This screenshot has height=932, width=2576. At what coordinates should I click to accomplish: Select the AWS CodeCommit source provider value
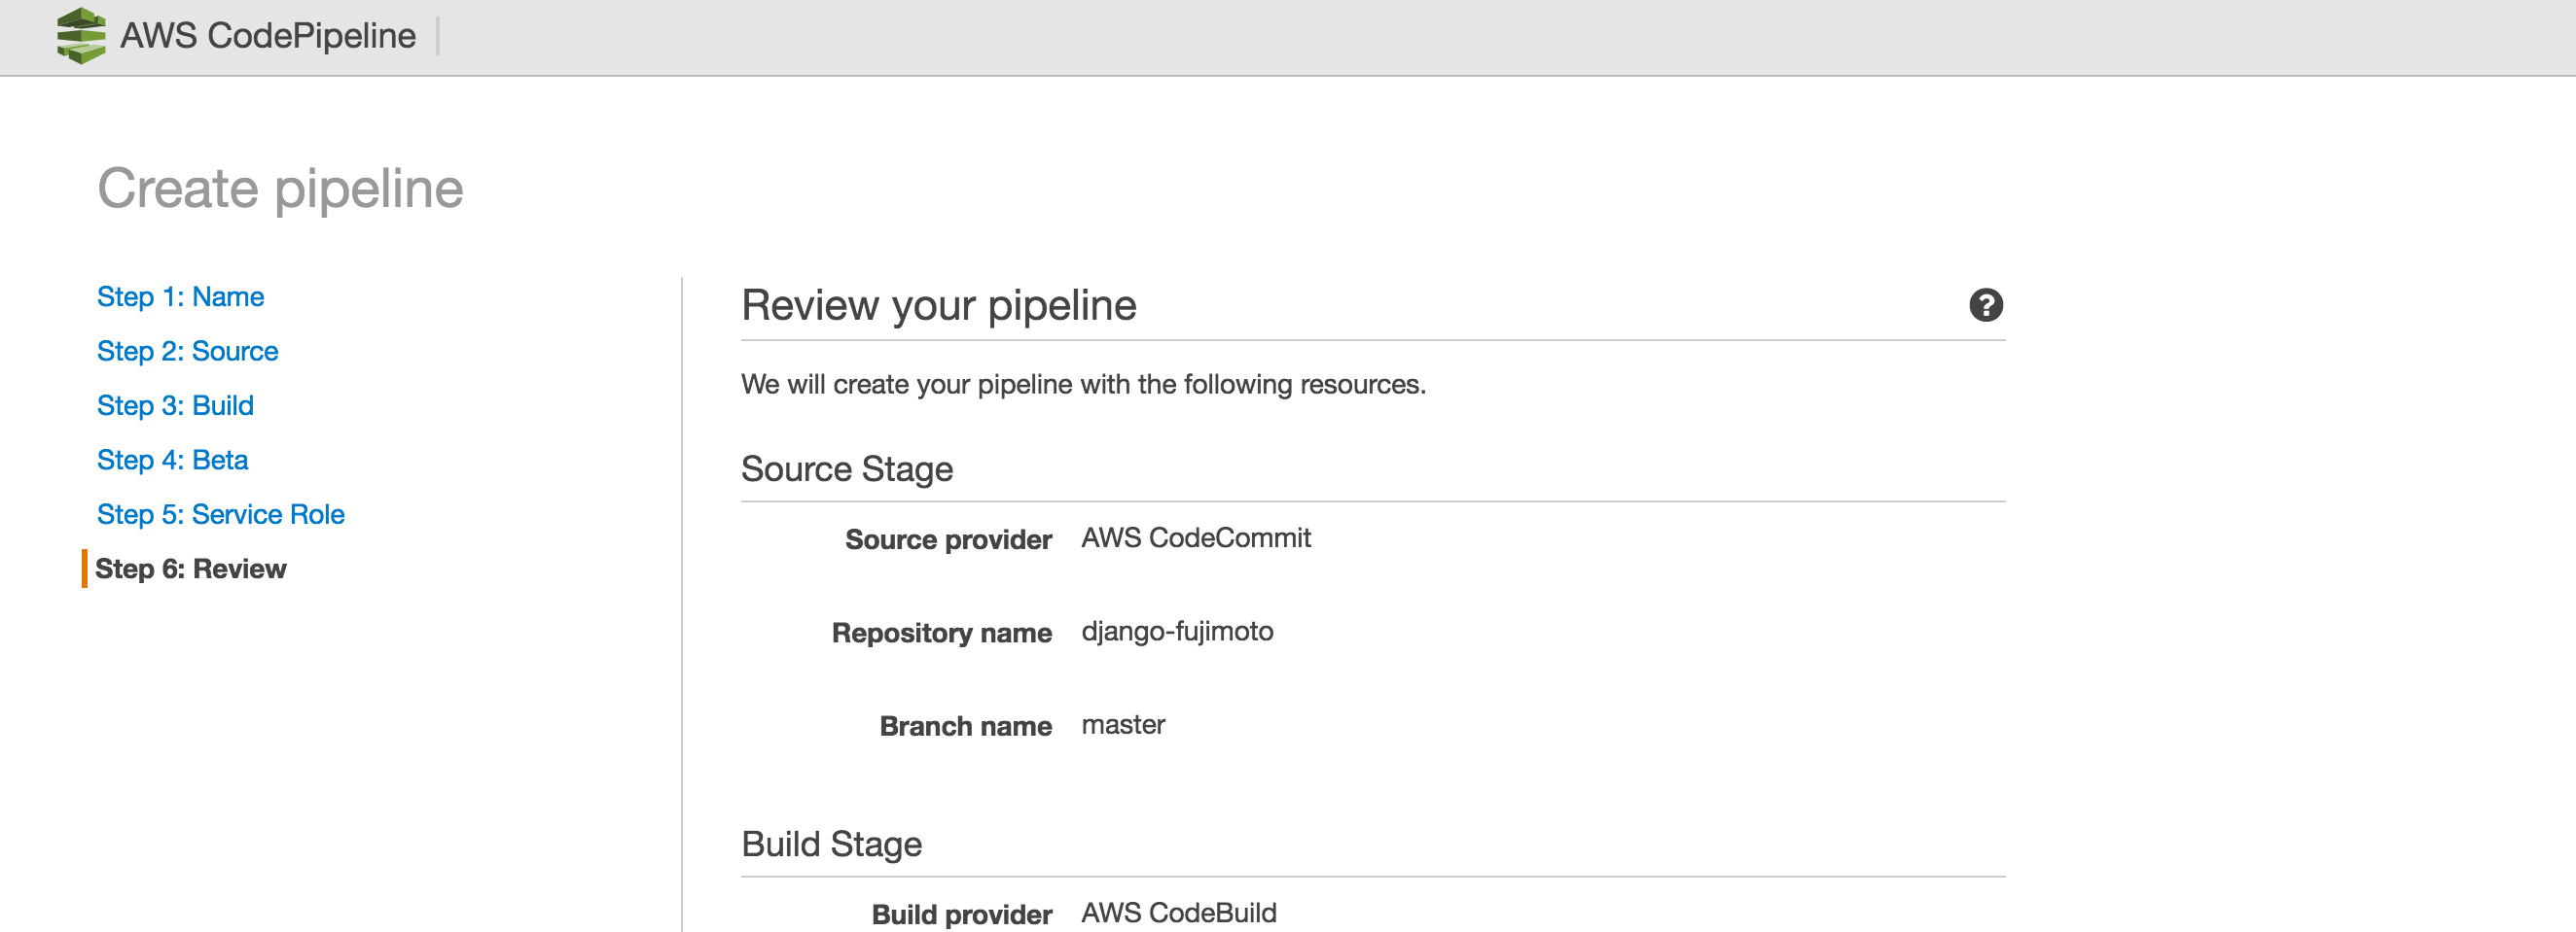[x=1197, y=538]
